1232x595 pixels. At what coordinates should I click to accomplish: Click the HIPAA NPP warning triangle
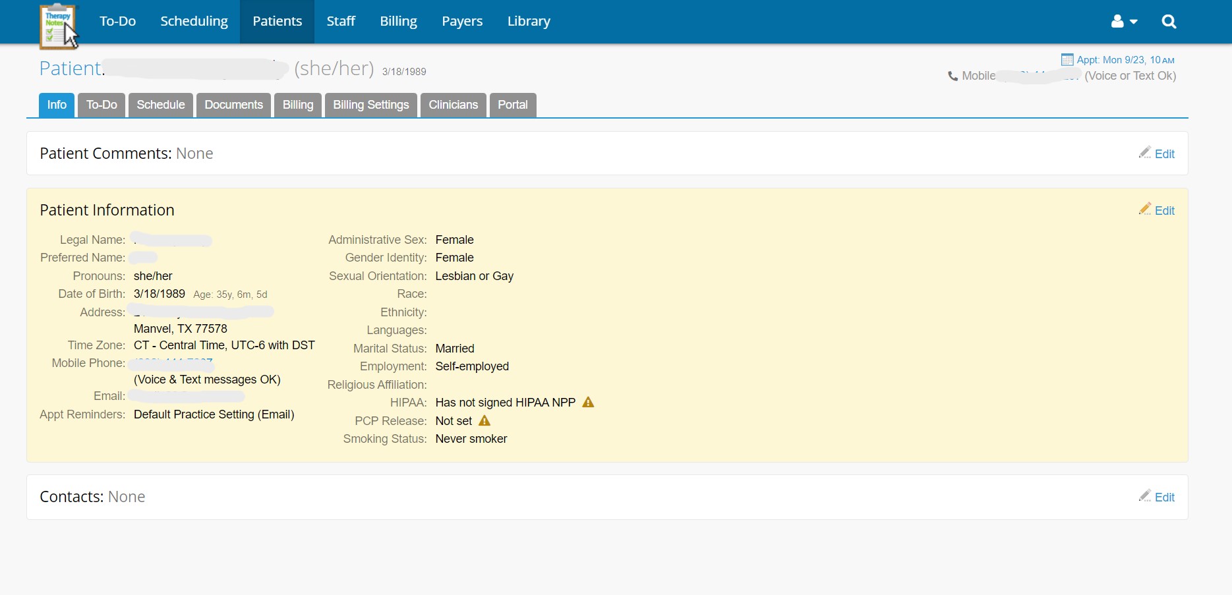(x=588, y=402)
